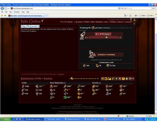Click the [CURRENTLY WORKING] status button
Image resolution: width=157 pixels, height=122 pixels.
tap(106, 55)
